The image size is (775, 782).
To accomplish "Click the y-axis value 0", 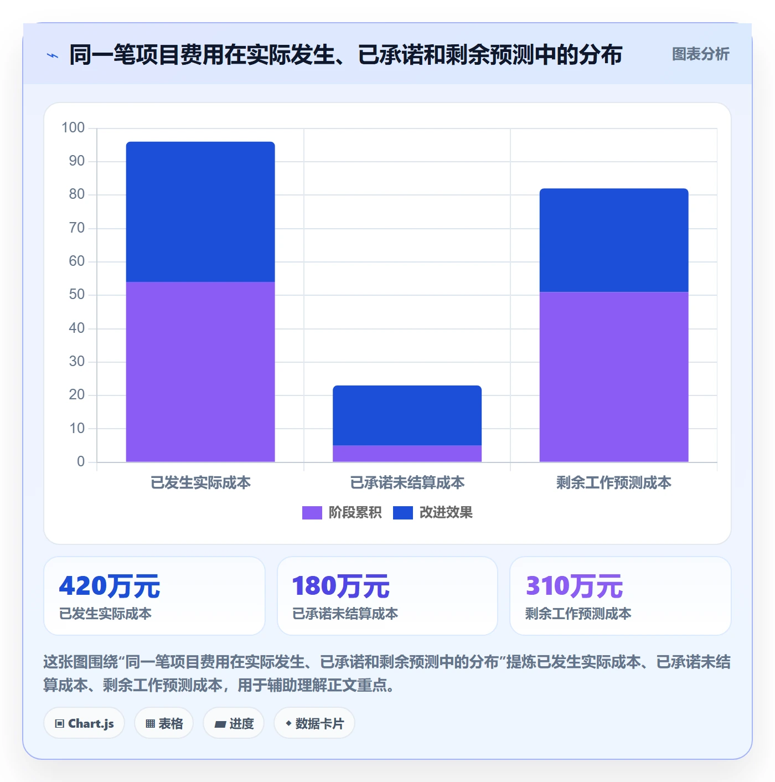I will (81, 462).
